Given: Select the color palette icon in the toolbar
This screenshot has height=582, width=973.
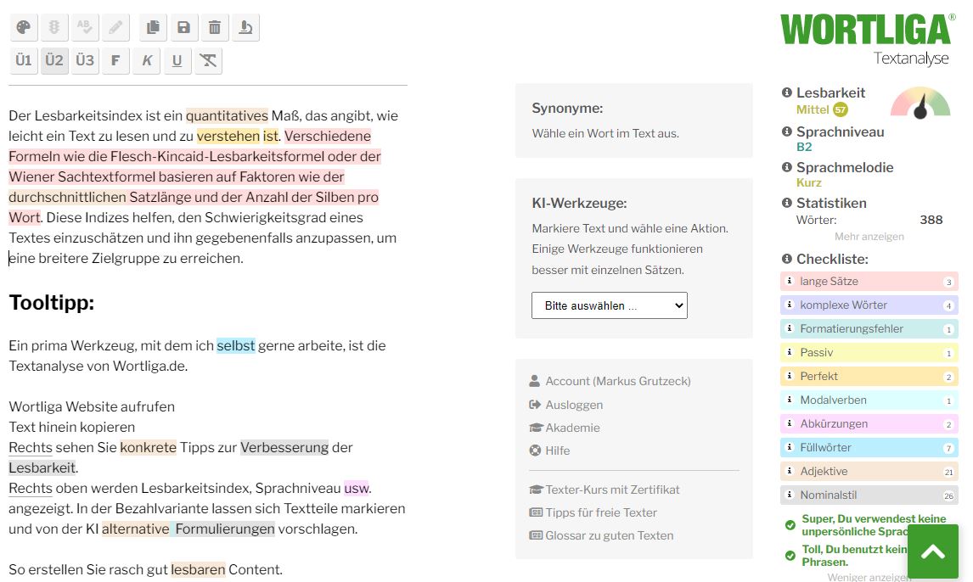Looking at the screenshot, I should tap(23, 26).
